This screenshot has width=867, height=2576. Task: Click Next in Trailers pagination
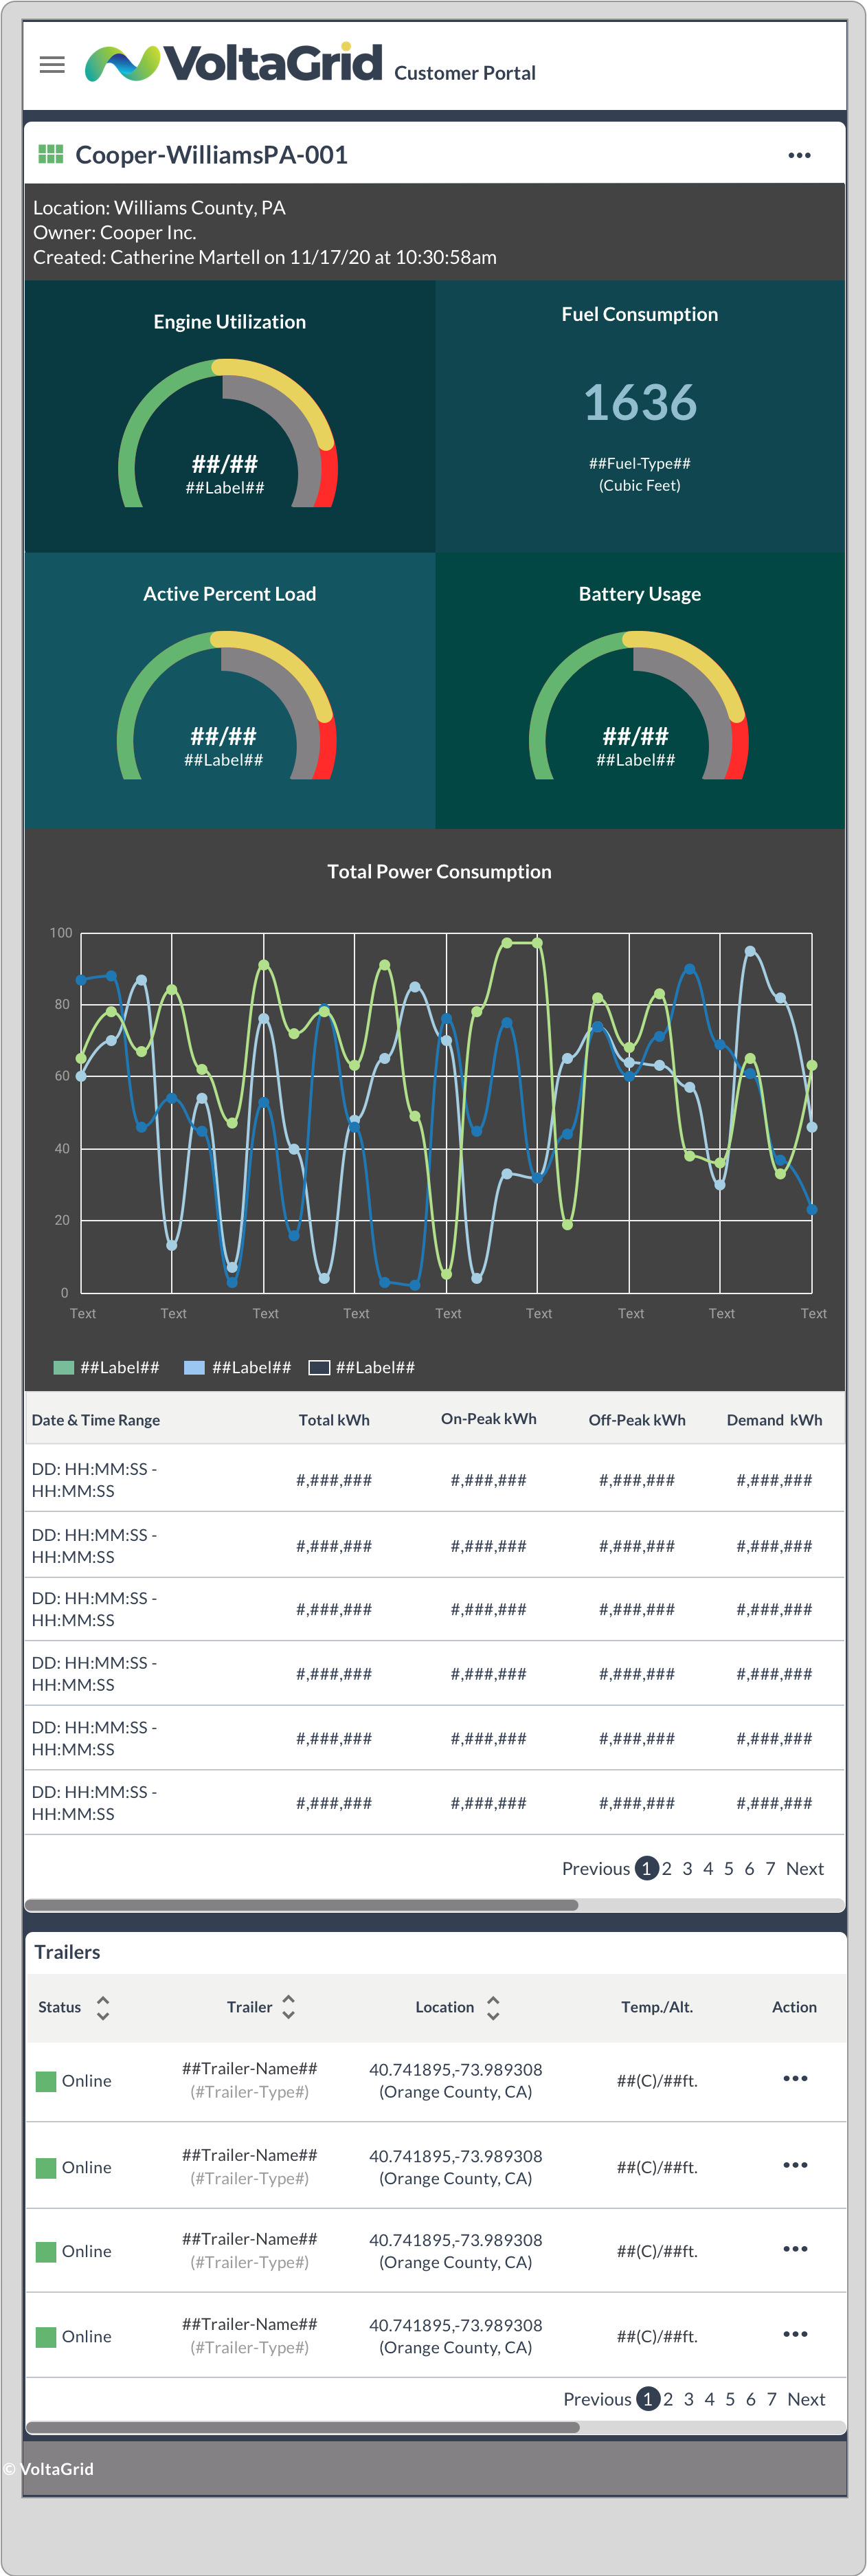tap(806, 2399)
